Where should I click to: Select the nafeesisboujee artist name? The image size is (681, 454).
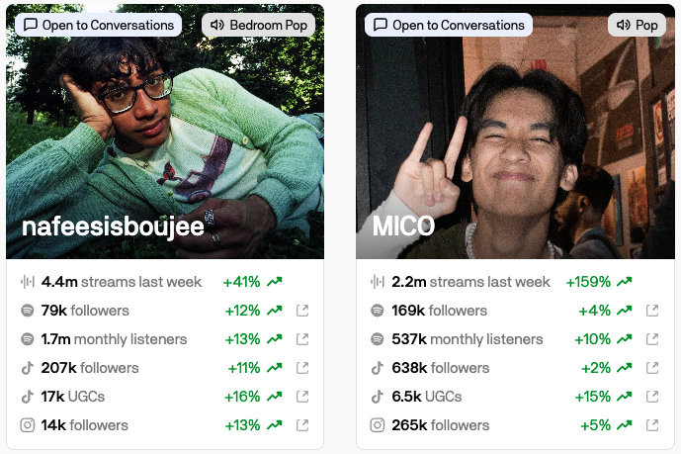(x=113, y=227)
